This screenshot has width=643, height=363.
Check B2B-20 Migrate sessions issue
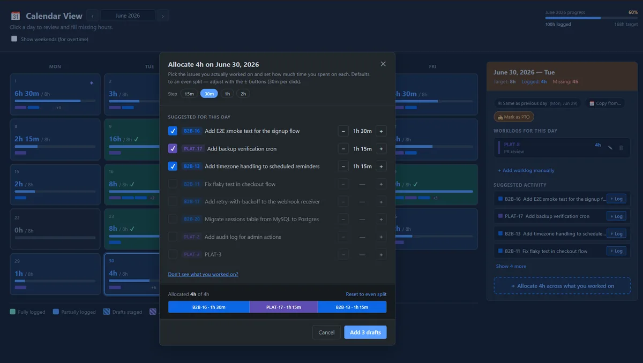(173, 219)
